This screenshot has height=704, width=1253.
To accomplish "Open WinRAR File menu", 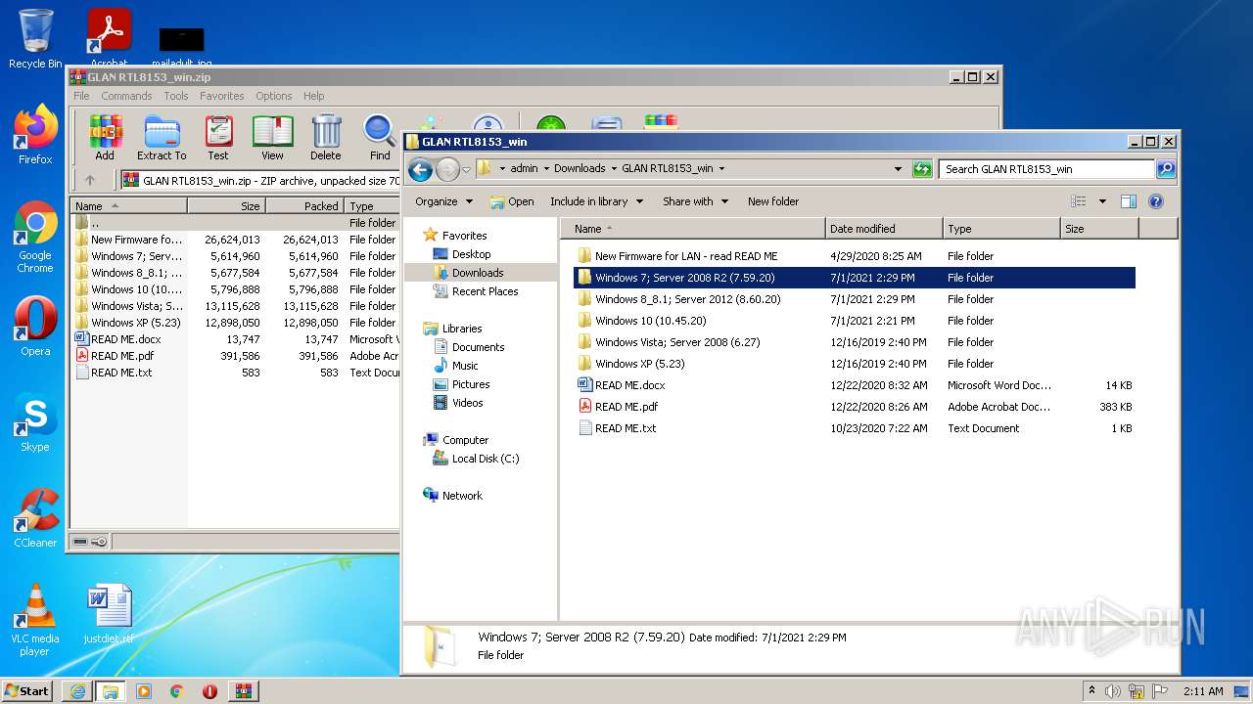I will (x=81, y=96).
